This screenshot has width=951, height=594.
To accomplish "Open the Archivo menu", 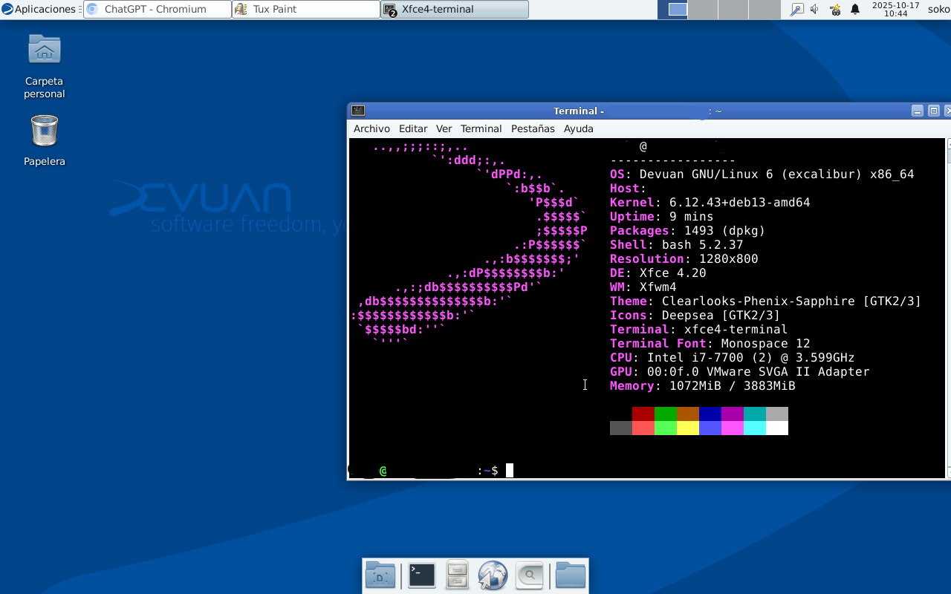I will point(371,128).
